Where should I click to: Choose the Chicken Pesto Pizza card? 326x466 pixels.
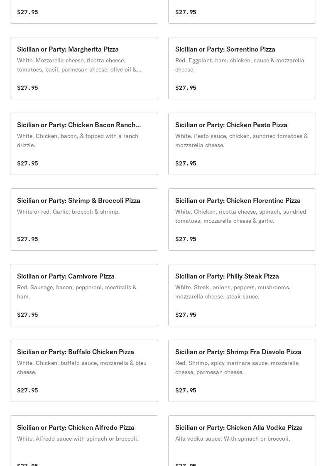click(242, 144)
